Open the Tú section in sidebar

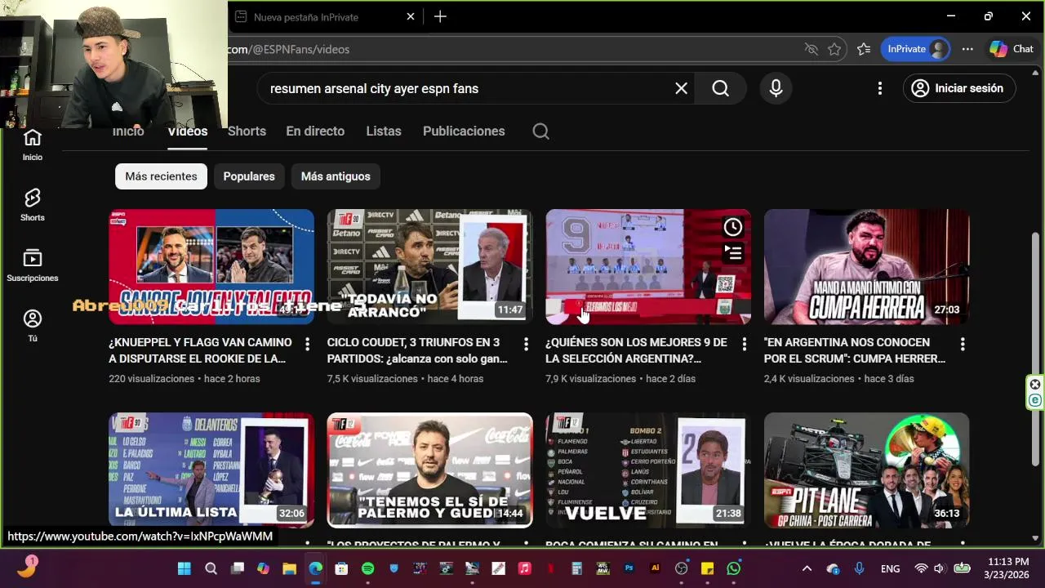[x=32, y=326]
